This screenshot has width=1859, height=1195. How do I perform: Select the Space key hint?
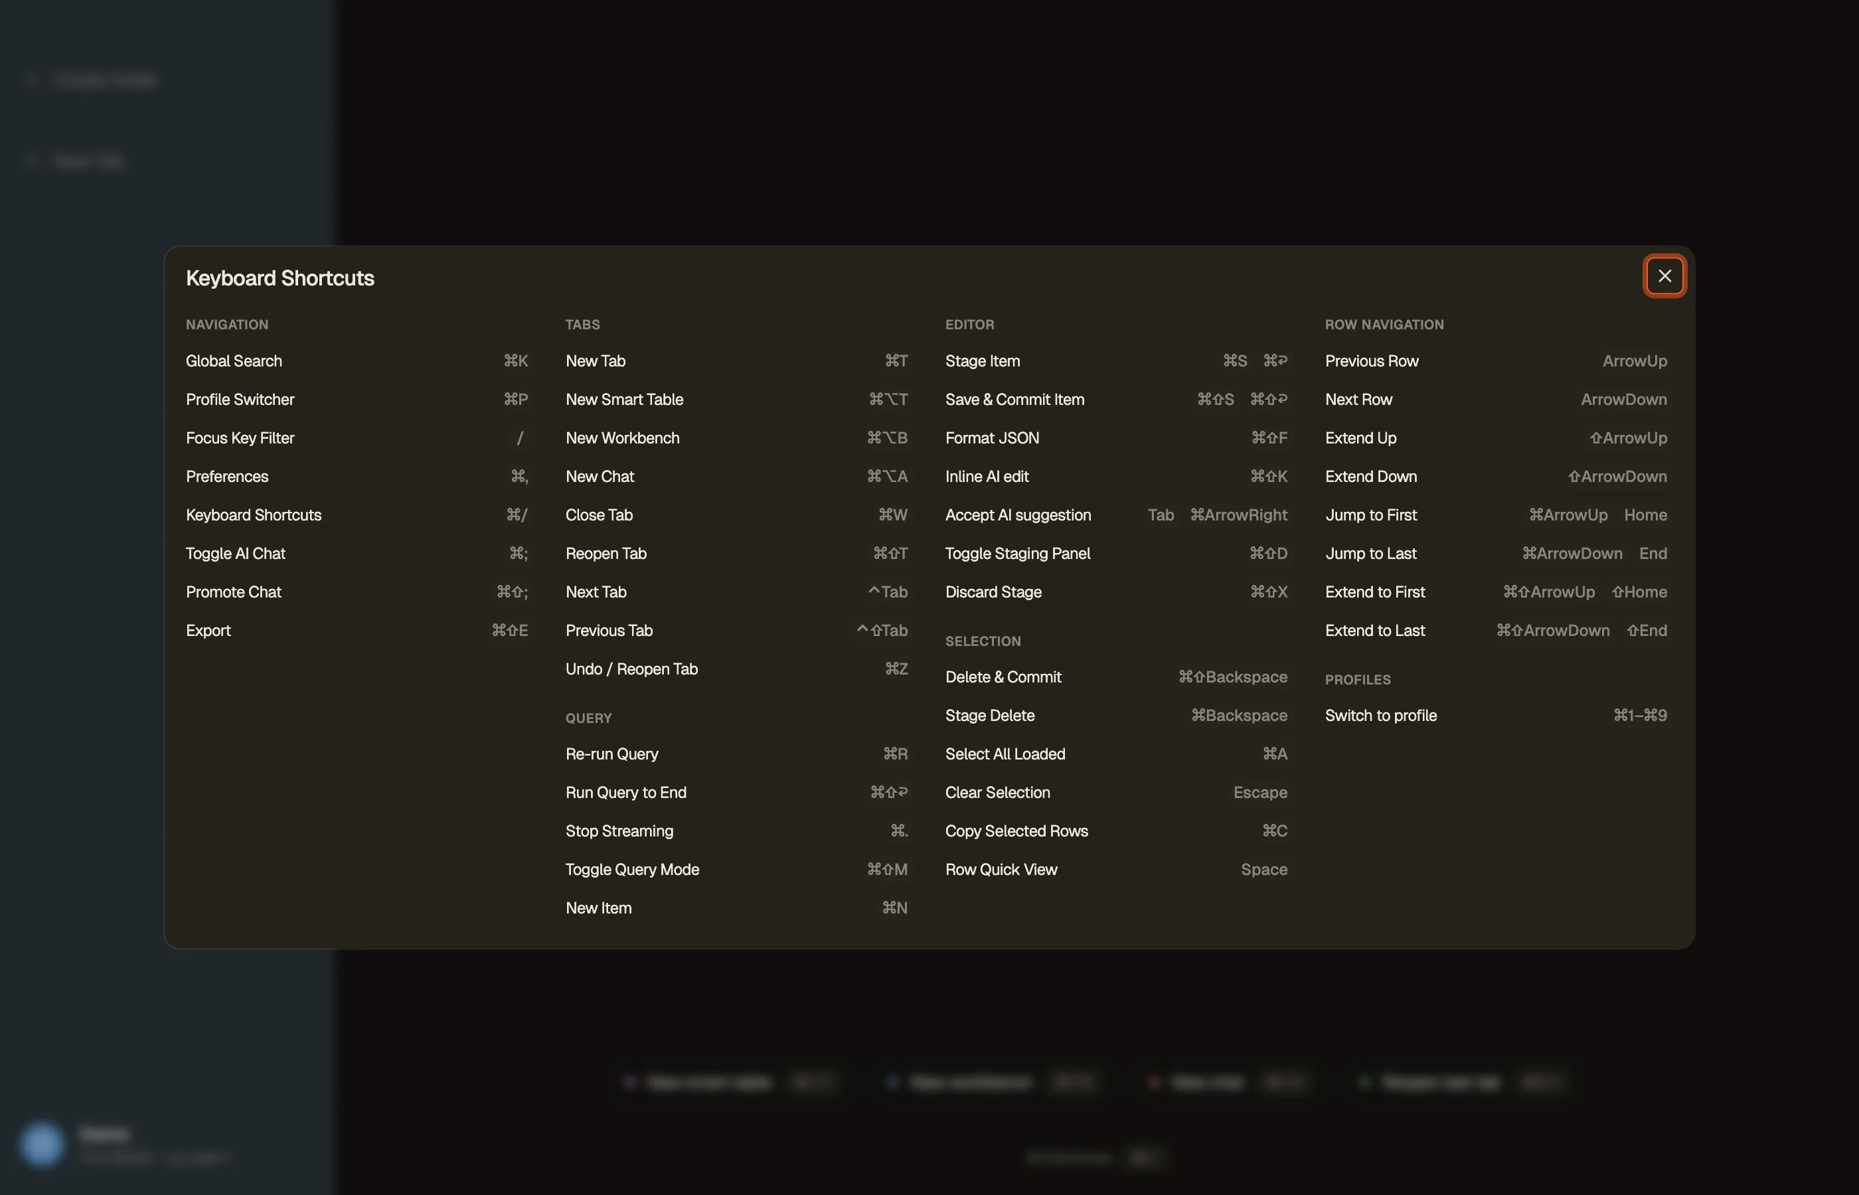pos(1264,869)
